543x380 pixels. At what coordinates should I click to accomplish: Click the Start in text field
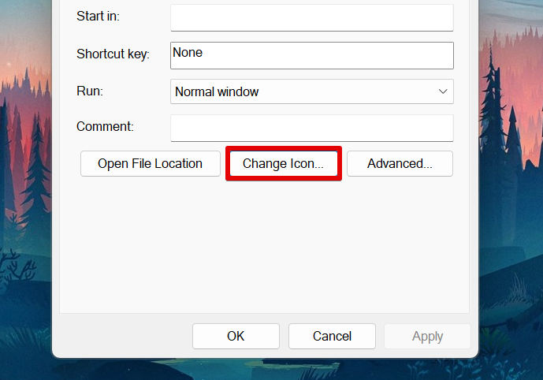(311, 17)
